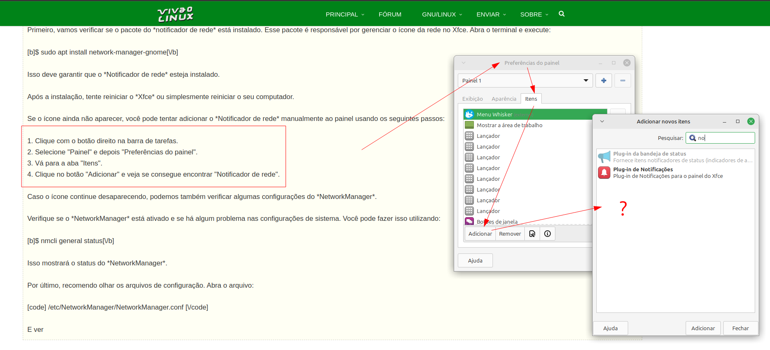
Task: Open the site search magnifier icon
Action: coord(562,14)
